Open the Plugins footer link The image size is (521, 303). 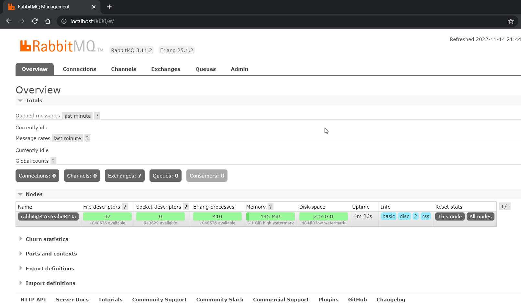tap(328, 300)
